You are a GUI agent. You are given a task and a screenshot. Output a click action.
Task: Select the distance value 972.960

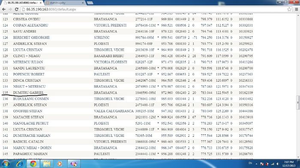click(x=167, y=93)
